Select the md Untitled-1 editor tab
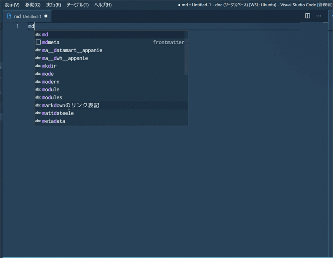 (27, 16)
